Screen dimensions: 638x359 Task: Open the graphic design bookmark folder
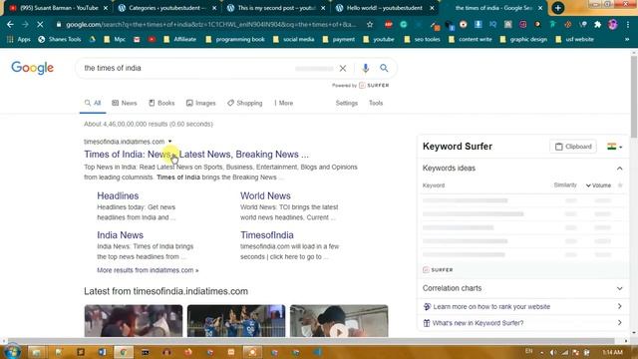click(523, 40)
